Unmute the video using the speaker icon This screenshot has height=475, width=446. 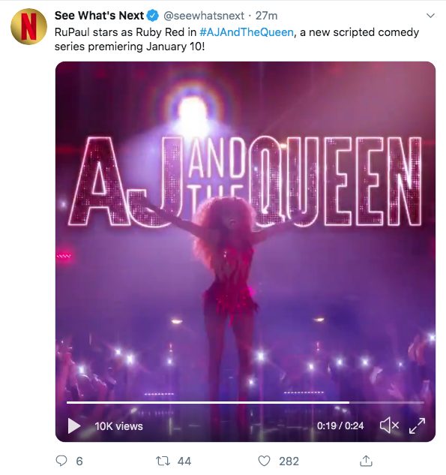tap(389, 425)
